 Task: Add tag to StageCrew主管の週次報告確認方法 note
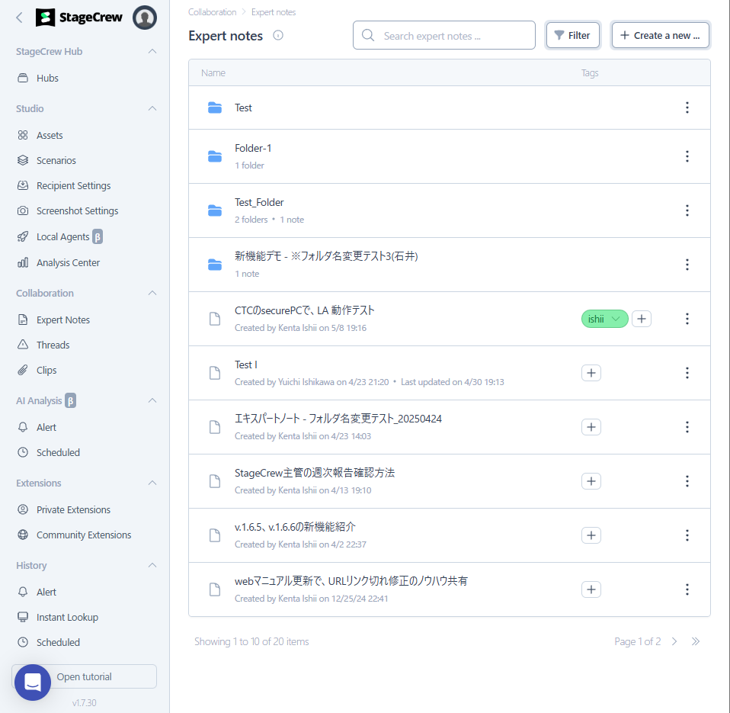point(591,481)
